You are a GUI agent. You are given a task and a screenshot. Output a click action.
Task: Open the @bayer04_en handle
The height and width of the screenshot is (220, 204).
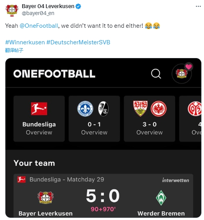coord(38,13)
